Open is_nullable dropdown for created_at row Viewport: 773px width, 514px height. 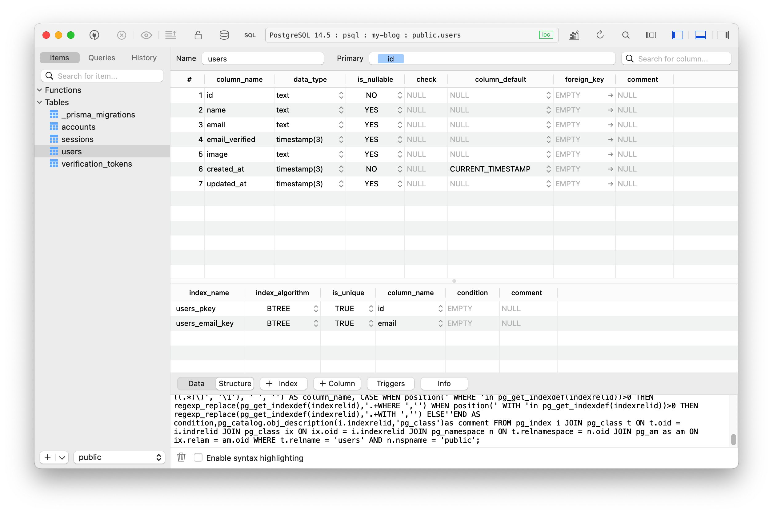pyautogui.click(x=400, y=169)
